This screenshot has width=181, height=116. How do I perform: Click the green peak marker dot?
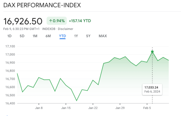[x=152, y=52]
